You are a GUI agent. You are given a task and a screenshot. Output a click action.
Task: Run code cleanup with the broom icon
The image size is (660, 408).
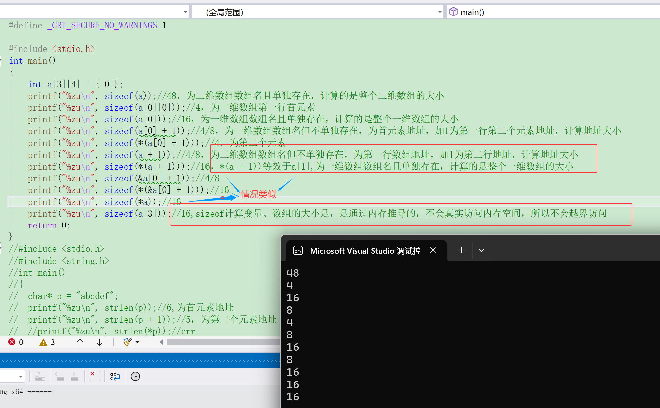point(128,342)
